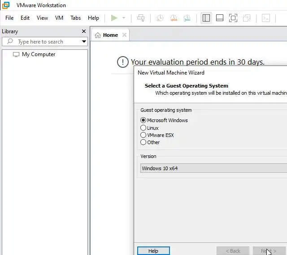287x255 pixels.
Task: Click the library search field
Action: [x=45, y=42]
